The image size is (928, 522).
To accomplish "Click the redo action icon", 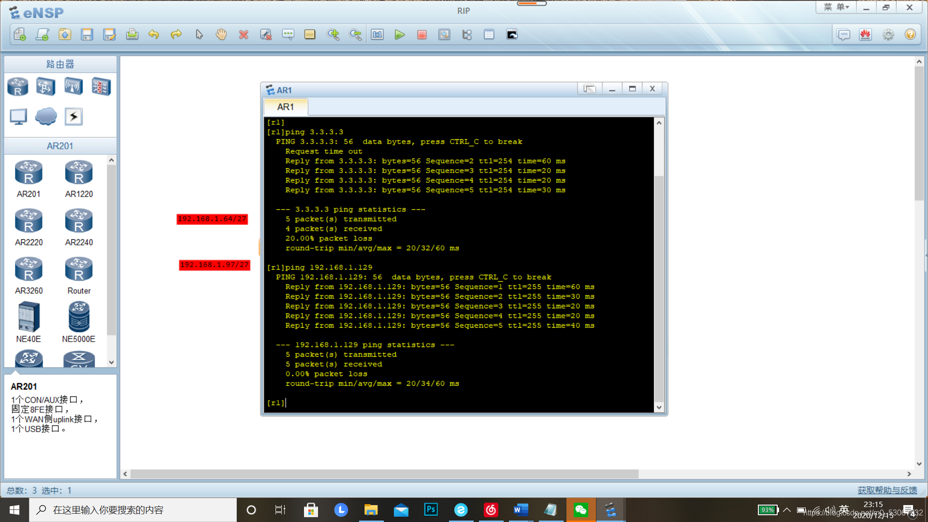I will coord(176,34).
